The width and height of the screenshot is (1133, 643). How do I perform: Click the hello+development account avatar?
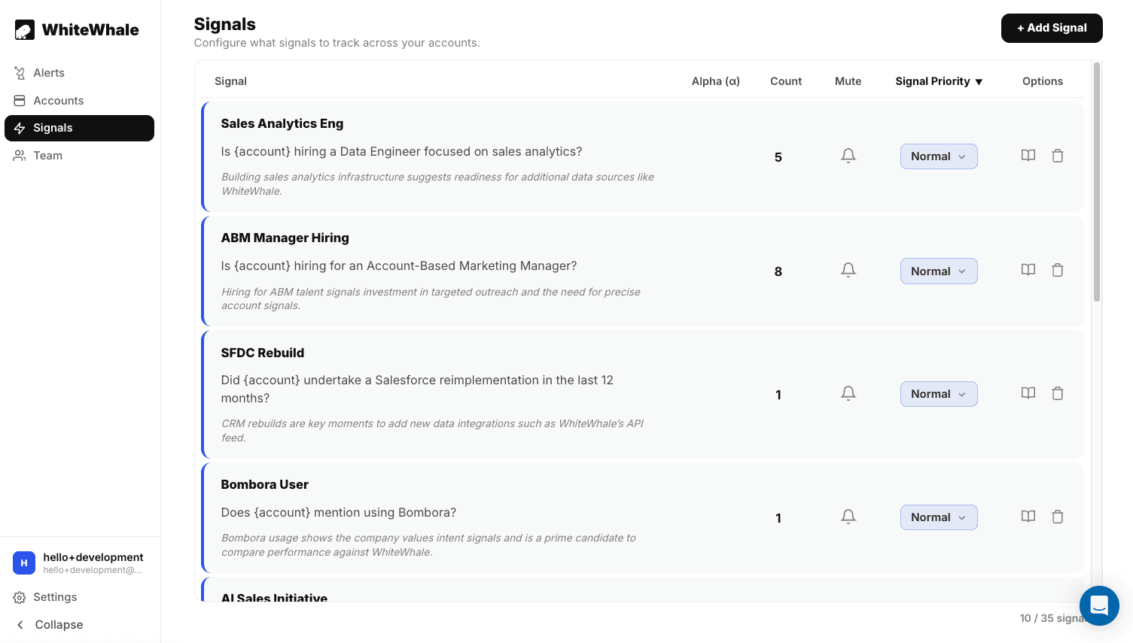pyautogui.click(x=24, y=563)
